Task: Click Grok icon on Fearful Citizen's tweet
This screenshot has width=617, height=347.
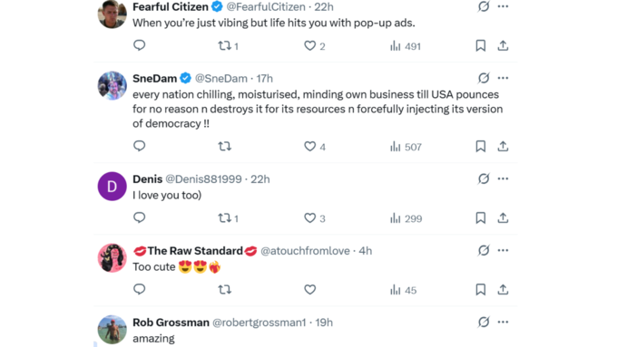Action: click(484, 6)
